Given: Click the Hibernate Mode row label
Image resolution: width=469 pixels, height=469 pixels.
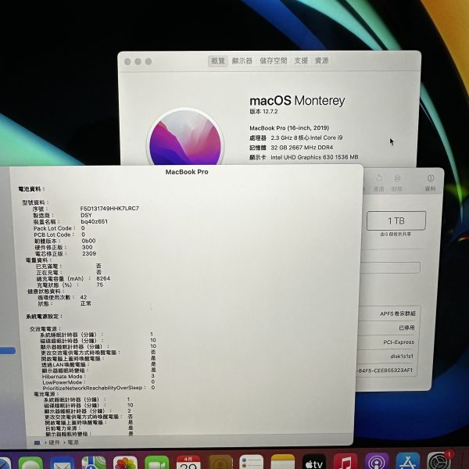Looking at the screenshot, I should point(64,377).
